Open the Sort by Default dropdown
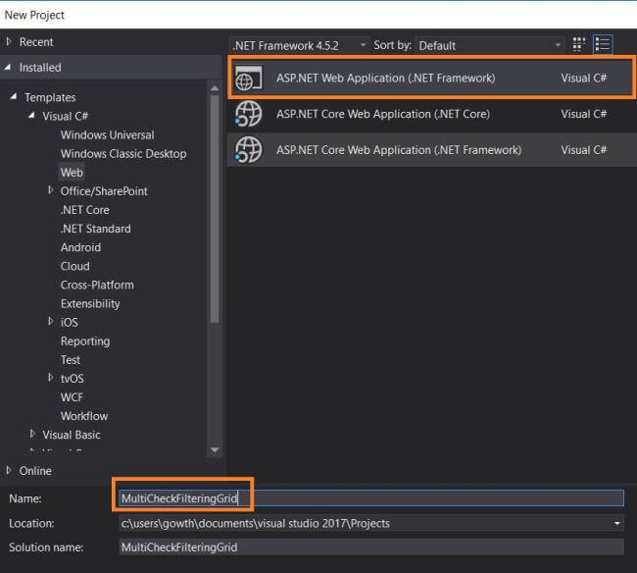This screenshot has width=637, height=573. tap(490, 45)
